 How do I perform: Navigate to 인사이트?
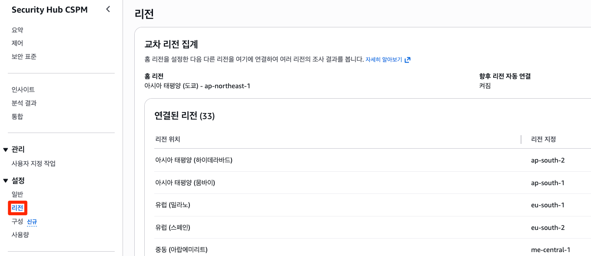[x=23, y=90]
